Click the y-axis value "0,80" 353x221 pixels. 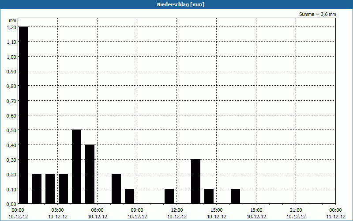tap(11, 86)
